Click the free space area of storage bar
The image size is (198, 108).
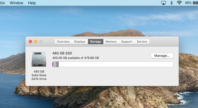click(x=116, y=64)
